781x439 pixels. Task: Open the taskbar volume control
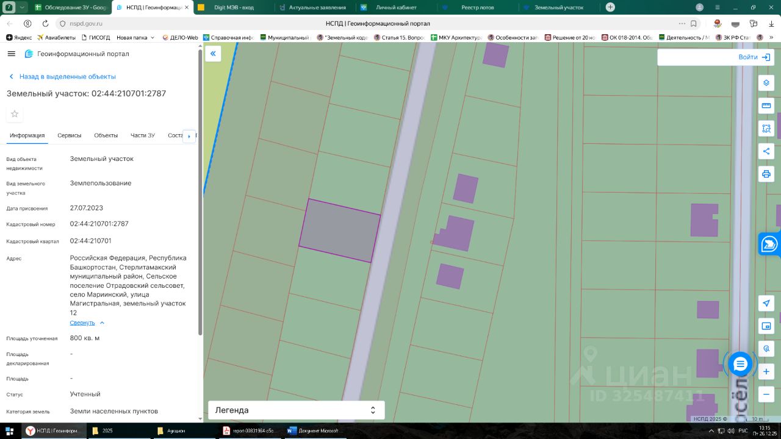(x=730, y=430)
